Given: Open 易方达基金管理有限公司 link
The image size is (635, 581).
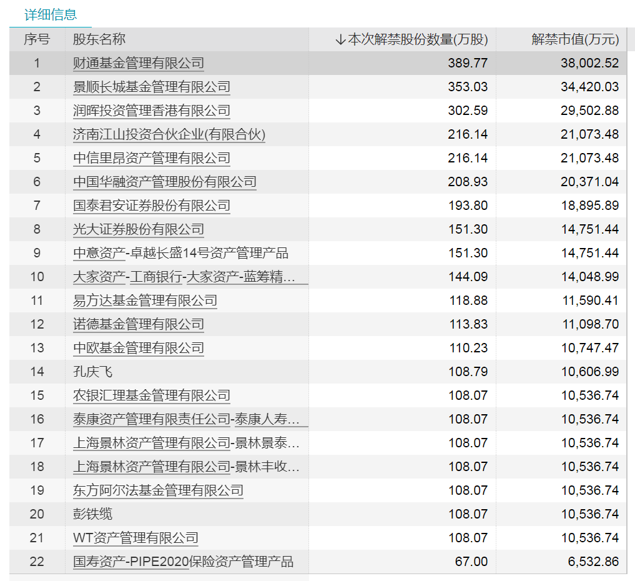Looking at the screenshot, I should pos(145,300).
